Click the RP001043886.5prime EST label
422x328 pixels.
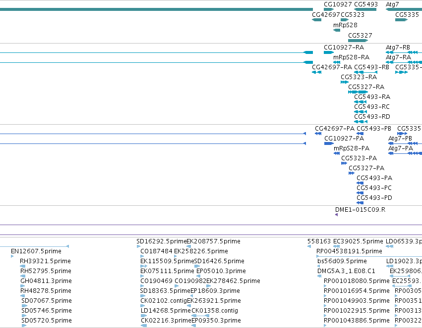point(357,321)
